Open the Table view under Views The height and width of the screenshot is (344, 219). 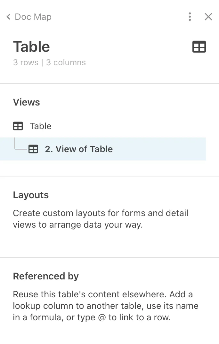(40, 126)
